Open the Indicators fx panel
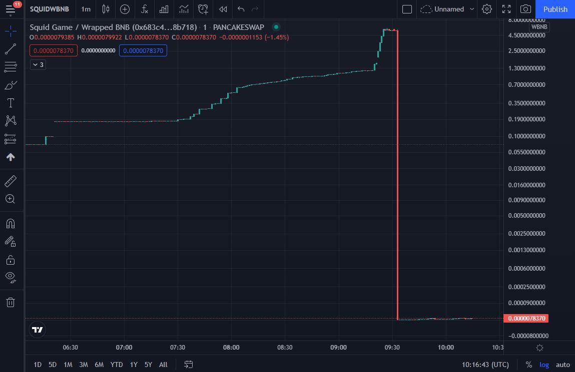Image resolution: width=575 pixels, height=372 pixels. click(x=145, y=9)
